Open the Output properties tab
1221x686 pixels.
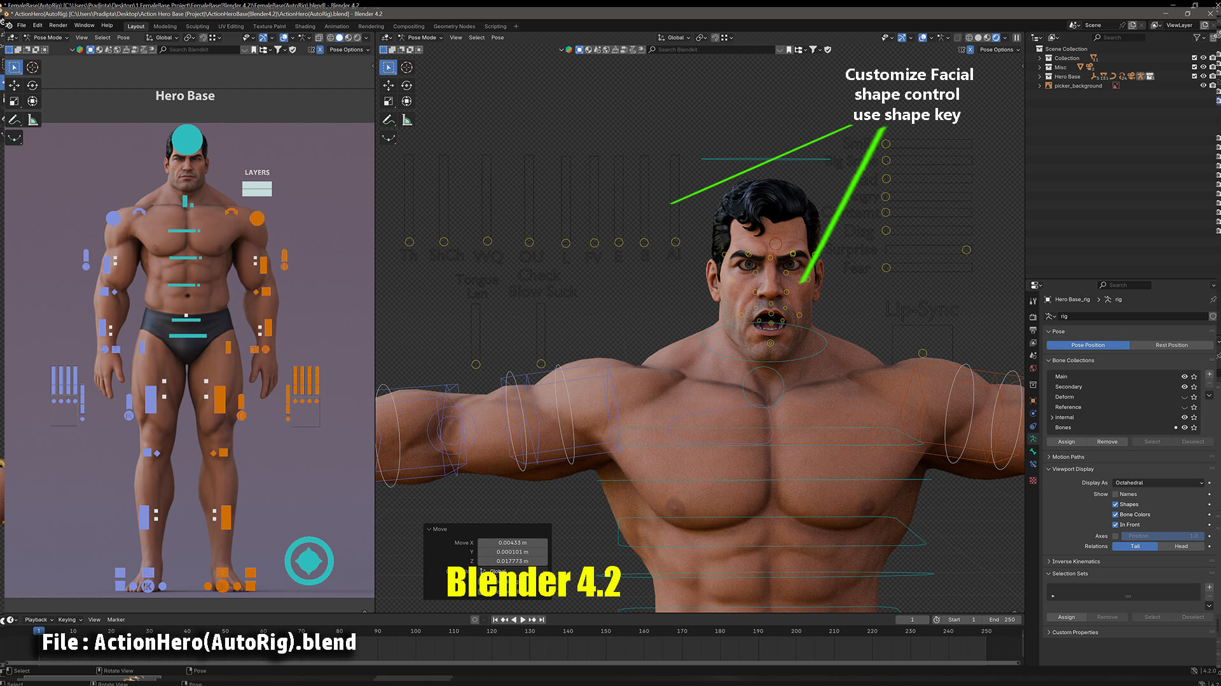(1033, 330)
